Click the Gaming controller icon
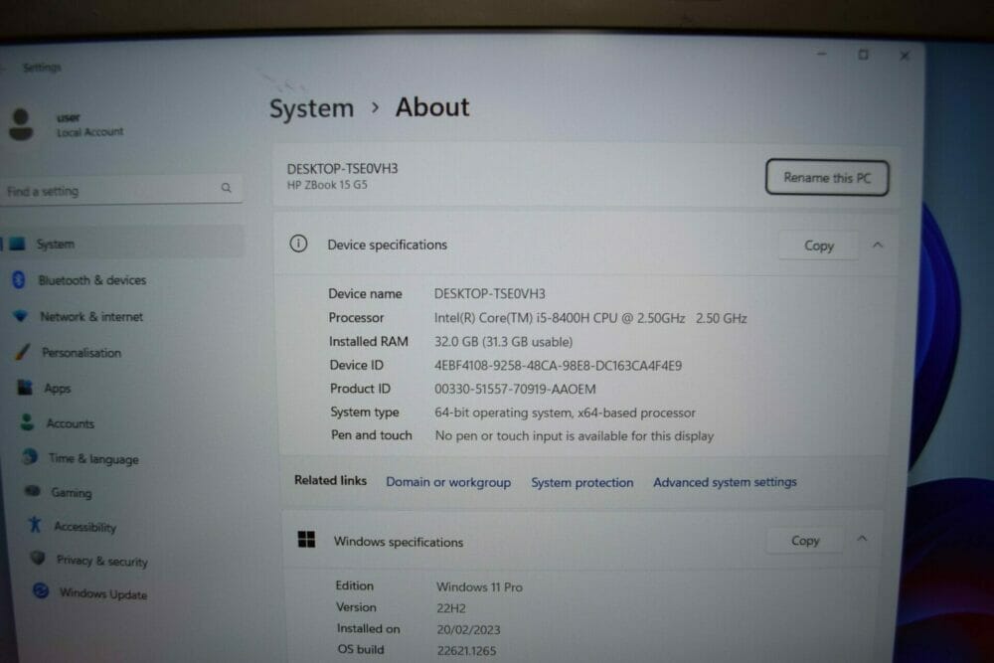994x663 pixels. [33, 491]
